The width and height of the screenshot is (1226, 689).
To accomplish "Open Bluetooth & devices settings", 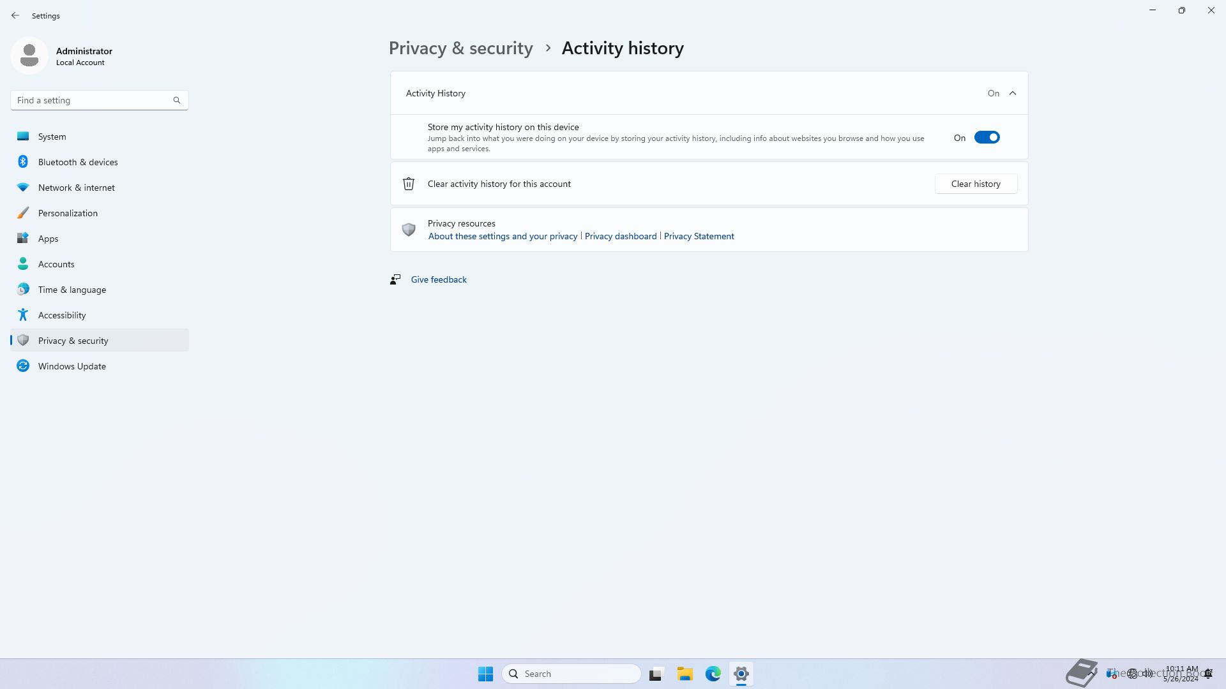I will coord(77,162).
